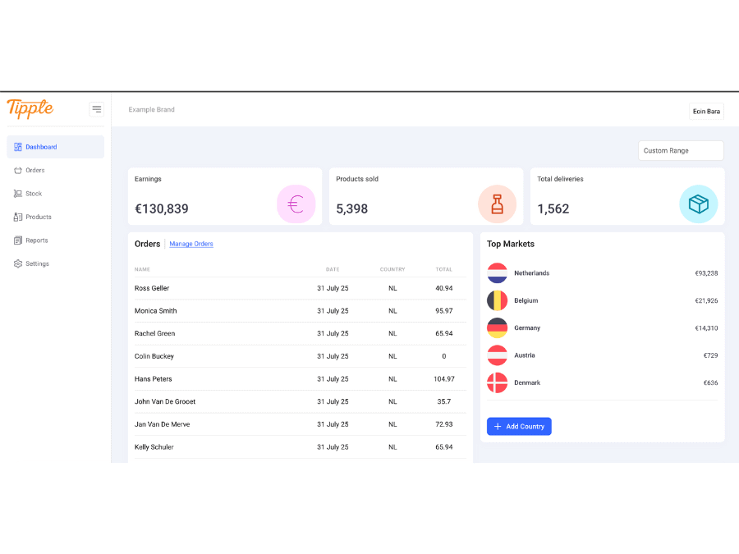Screen dimensions: 739x554
Task: Click the Belgium flag icon
Action: [498, 300]
